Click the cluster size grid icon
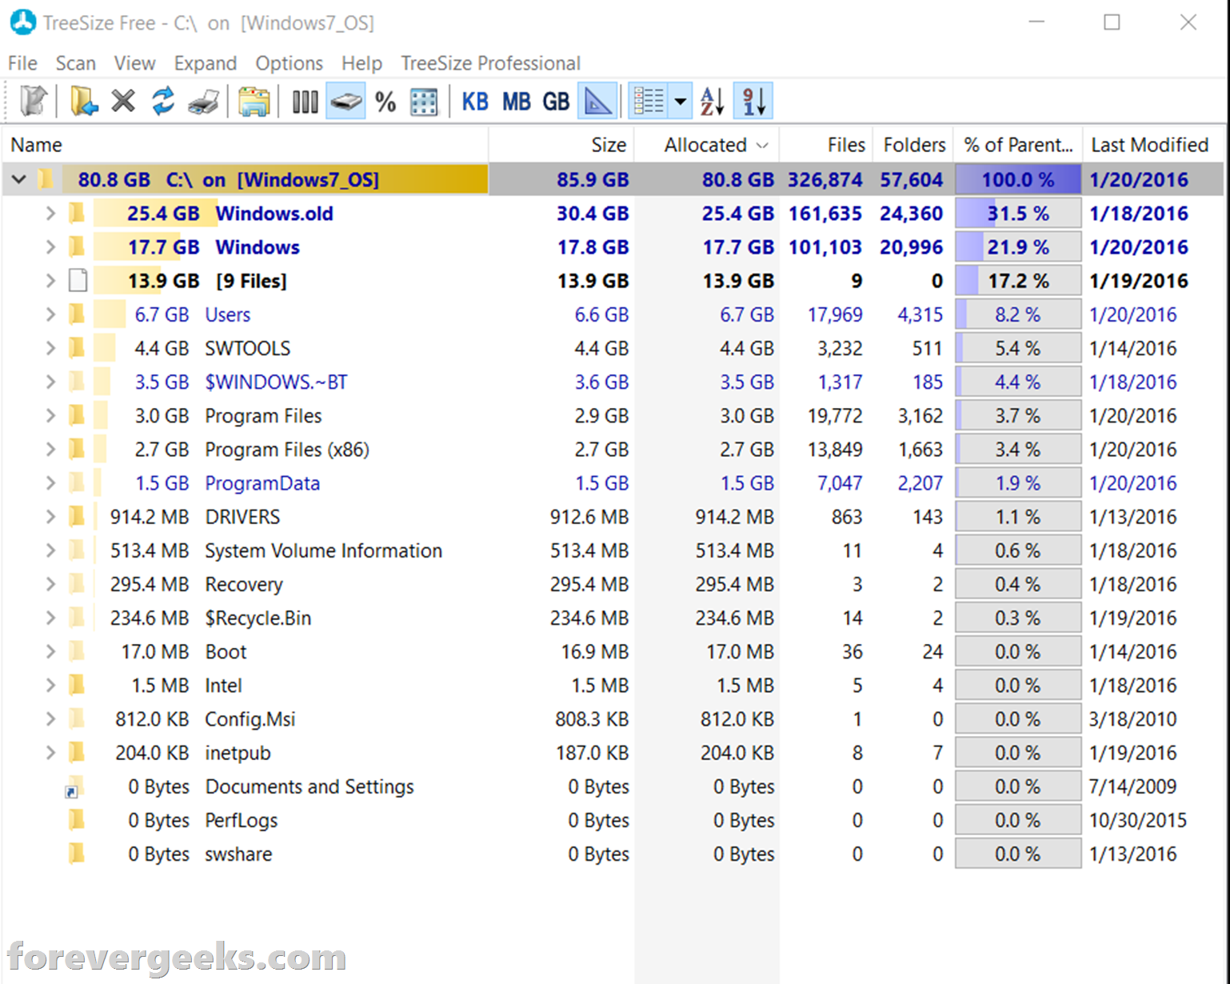Screen dimensions: 1230x984 424,102
